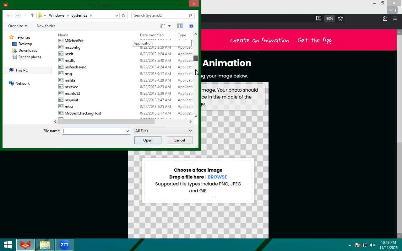The height and width of the screenshot is (251, 402).
Task: Click the file list scroll up arrow
Action: coord(196,34)
